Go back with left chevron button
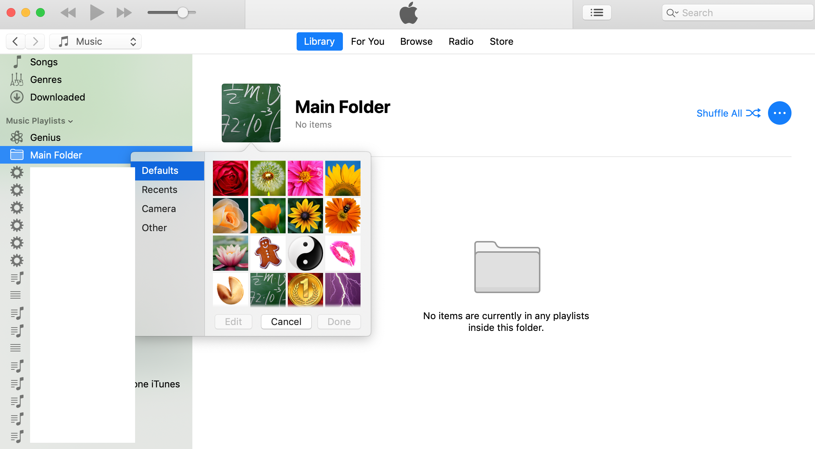This screenshot has height=449, width=815. click(x=15, y=41)
